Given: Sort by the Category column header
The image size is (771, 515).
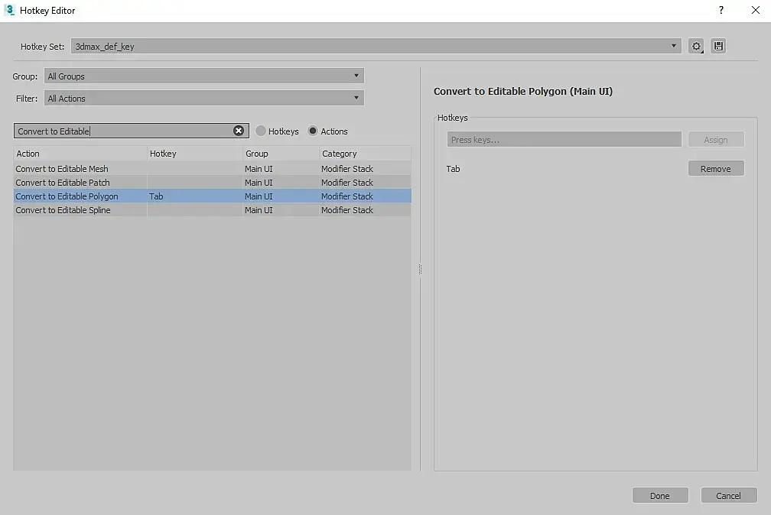Looking at the screenshot, I should 365,154.
